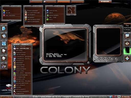This screenshot has width=131, height=98.
Task: Open the Ad-Aware shortcut
Action: coord(9,15)
